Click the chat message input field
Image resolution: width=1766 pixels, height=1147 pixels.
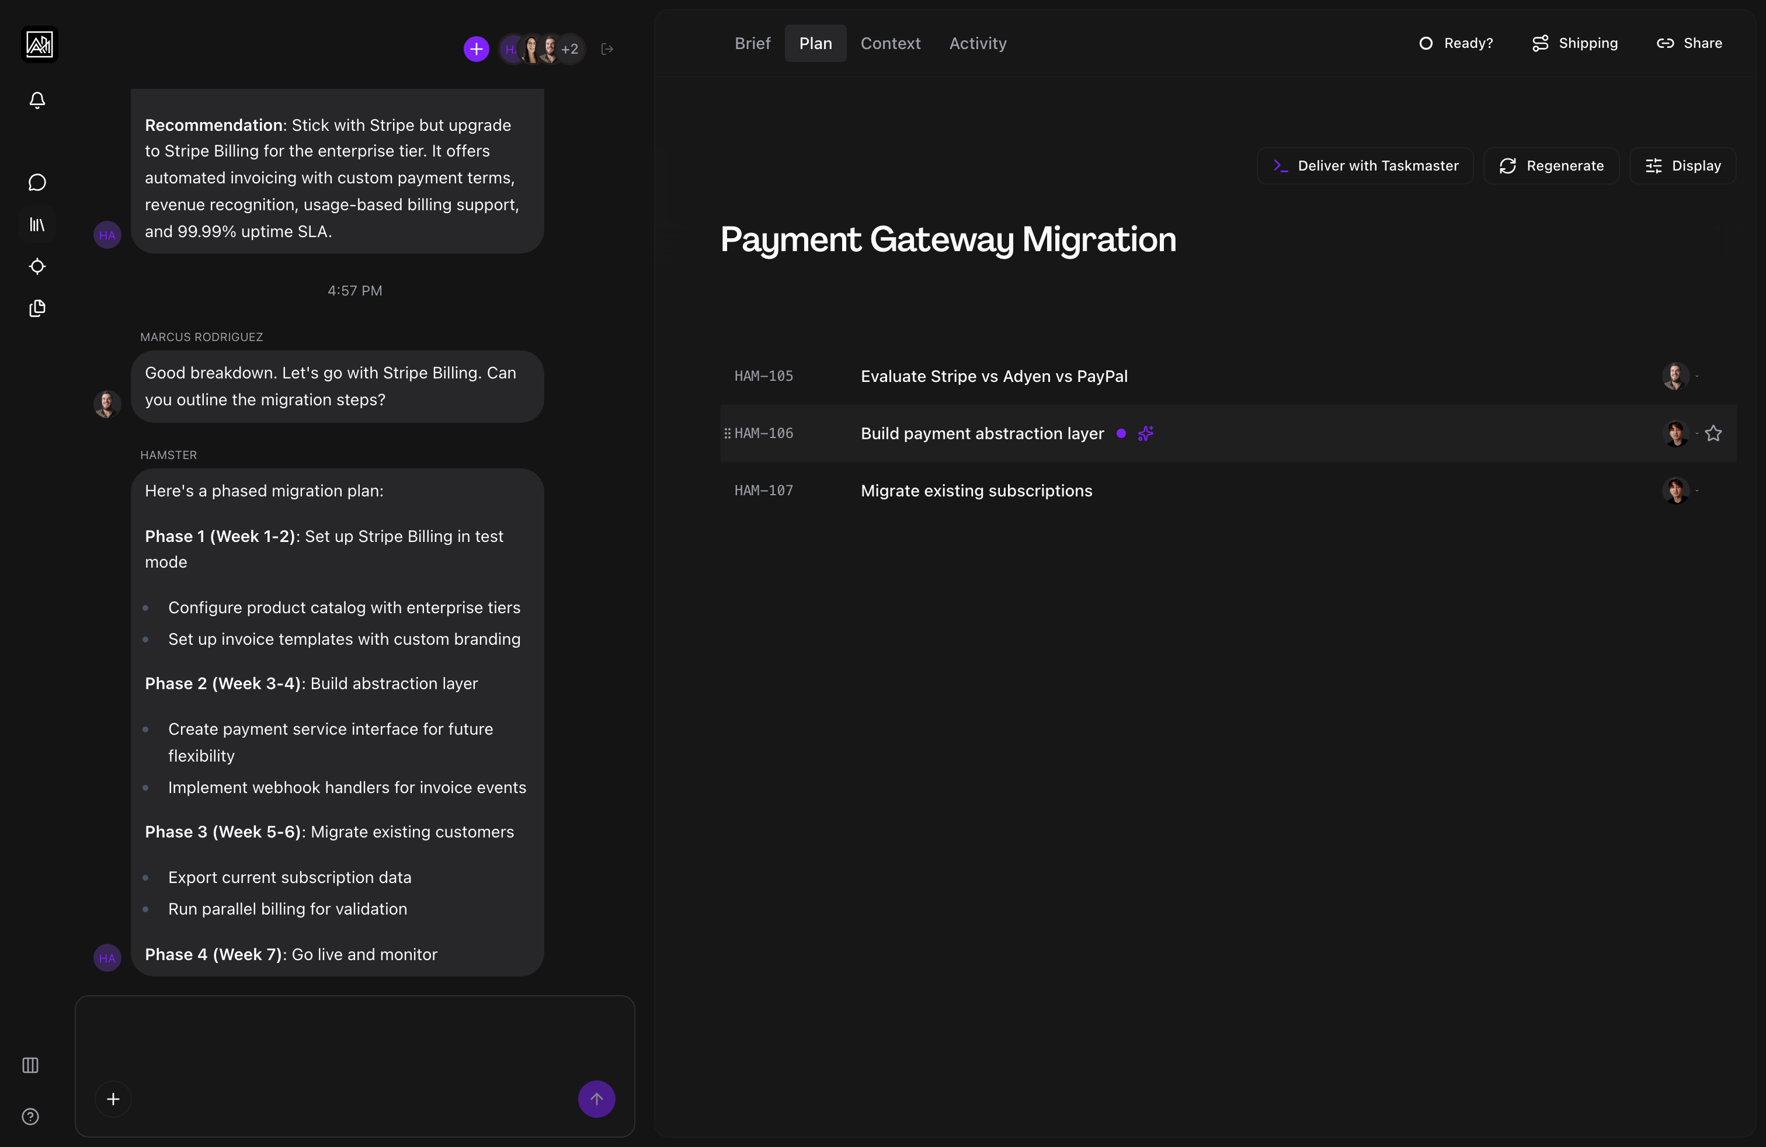pyautogui.click(x=354, y=1039)
